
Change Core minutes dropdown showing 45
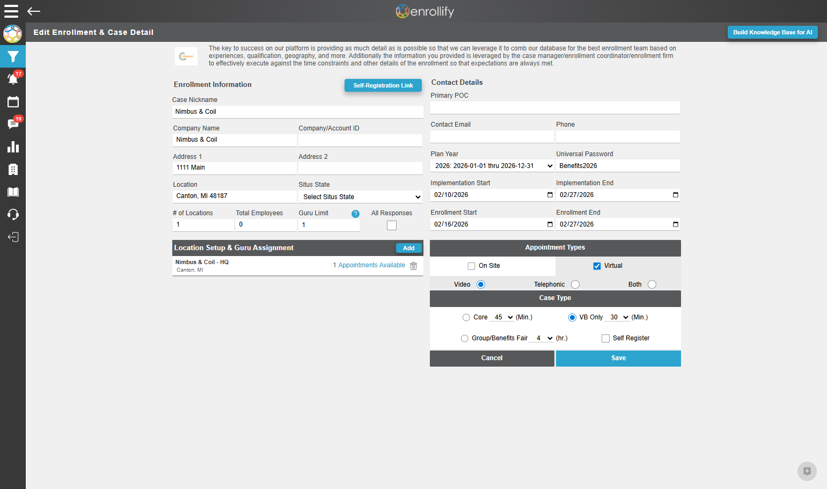502,317
